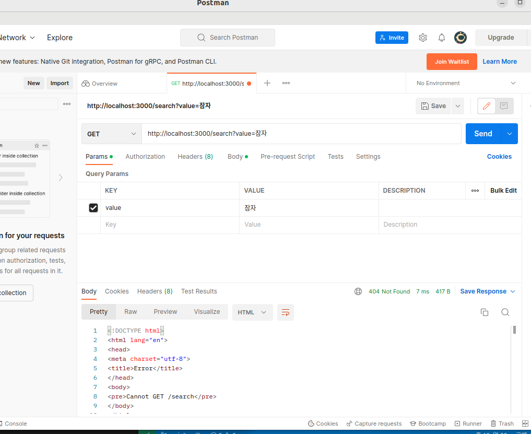Open the Overview tab

[100, 84]
